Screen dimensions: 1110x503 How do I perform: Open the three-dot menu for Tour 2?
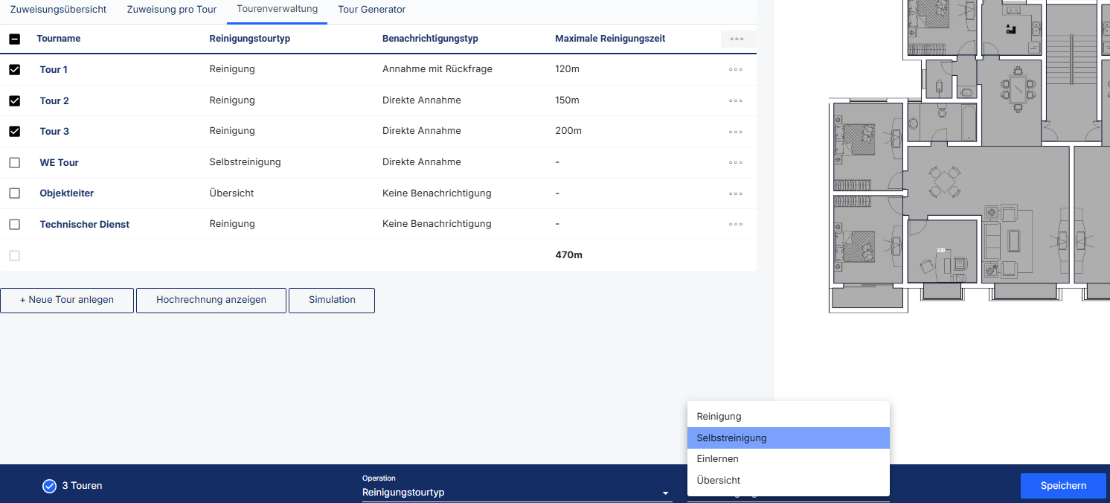[736, 101]
